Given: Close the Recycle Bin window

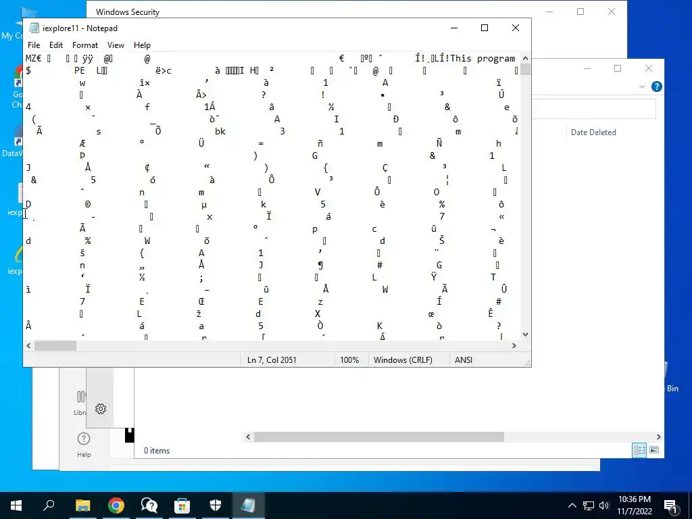Looking at the screenshot, I should click(x=648, y=68).
